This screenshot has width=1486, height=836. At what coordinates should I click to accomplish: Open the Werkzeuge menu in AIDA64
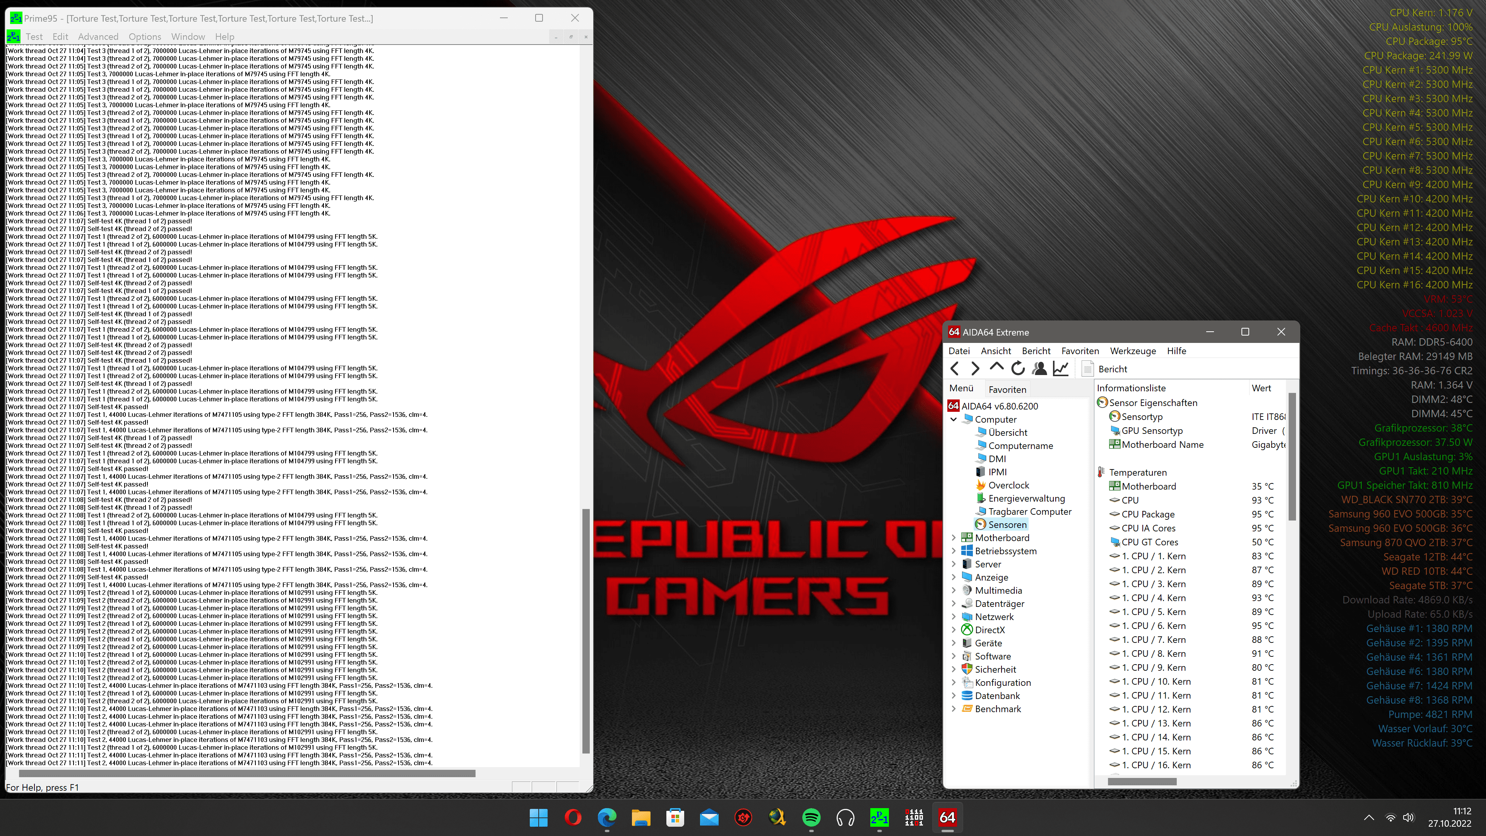pos(1132,351)
